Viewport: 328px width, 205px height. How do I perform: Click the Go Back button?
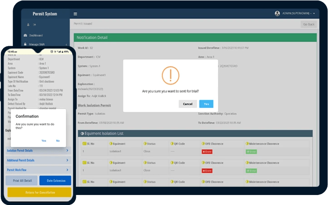309,24
